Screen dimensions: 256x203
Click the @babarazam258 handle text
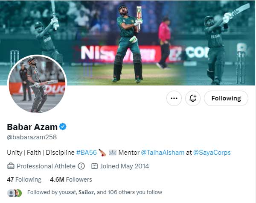[32, 137]
